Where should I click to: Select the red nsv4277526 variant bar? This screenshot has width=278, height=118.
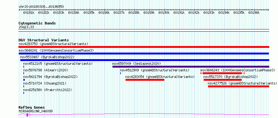click(239, 86)
